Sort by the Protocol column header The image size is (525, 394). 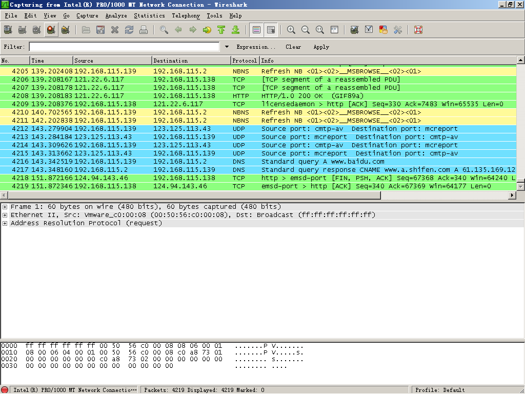(x=245, y=61)
